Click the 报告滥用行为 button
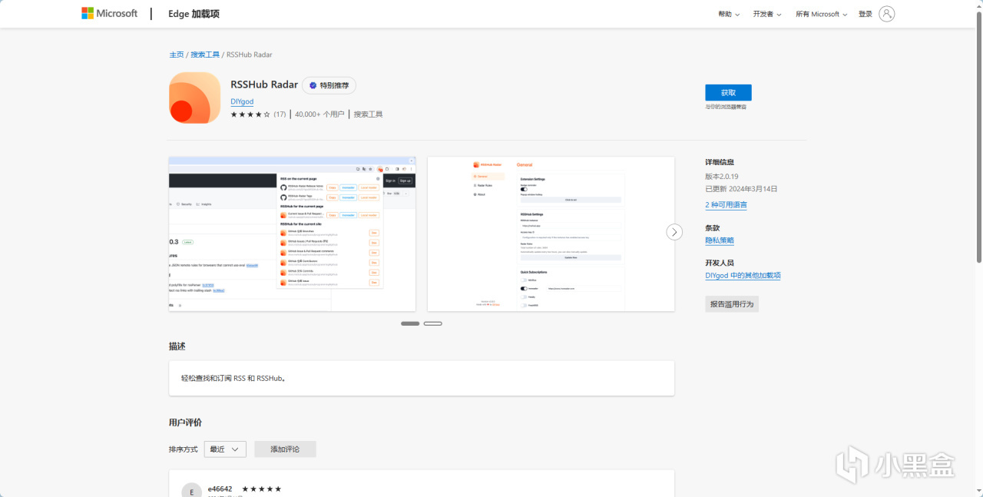This screenshot has width=983, height=497. (732, 304)
